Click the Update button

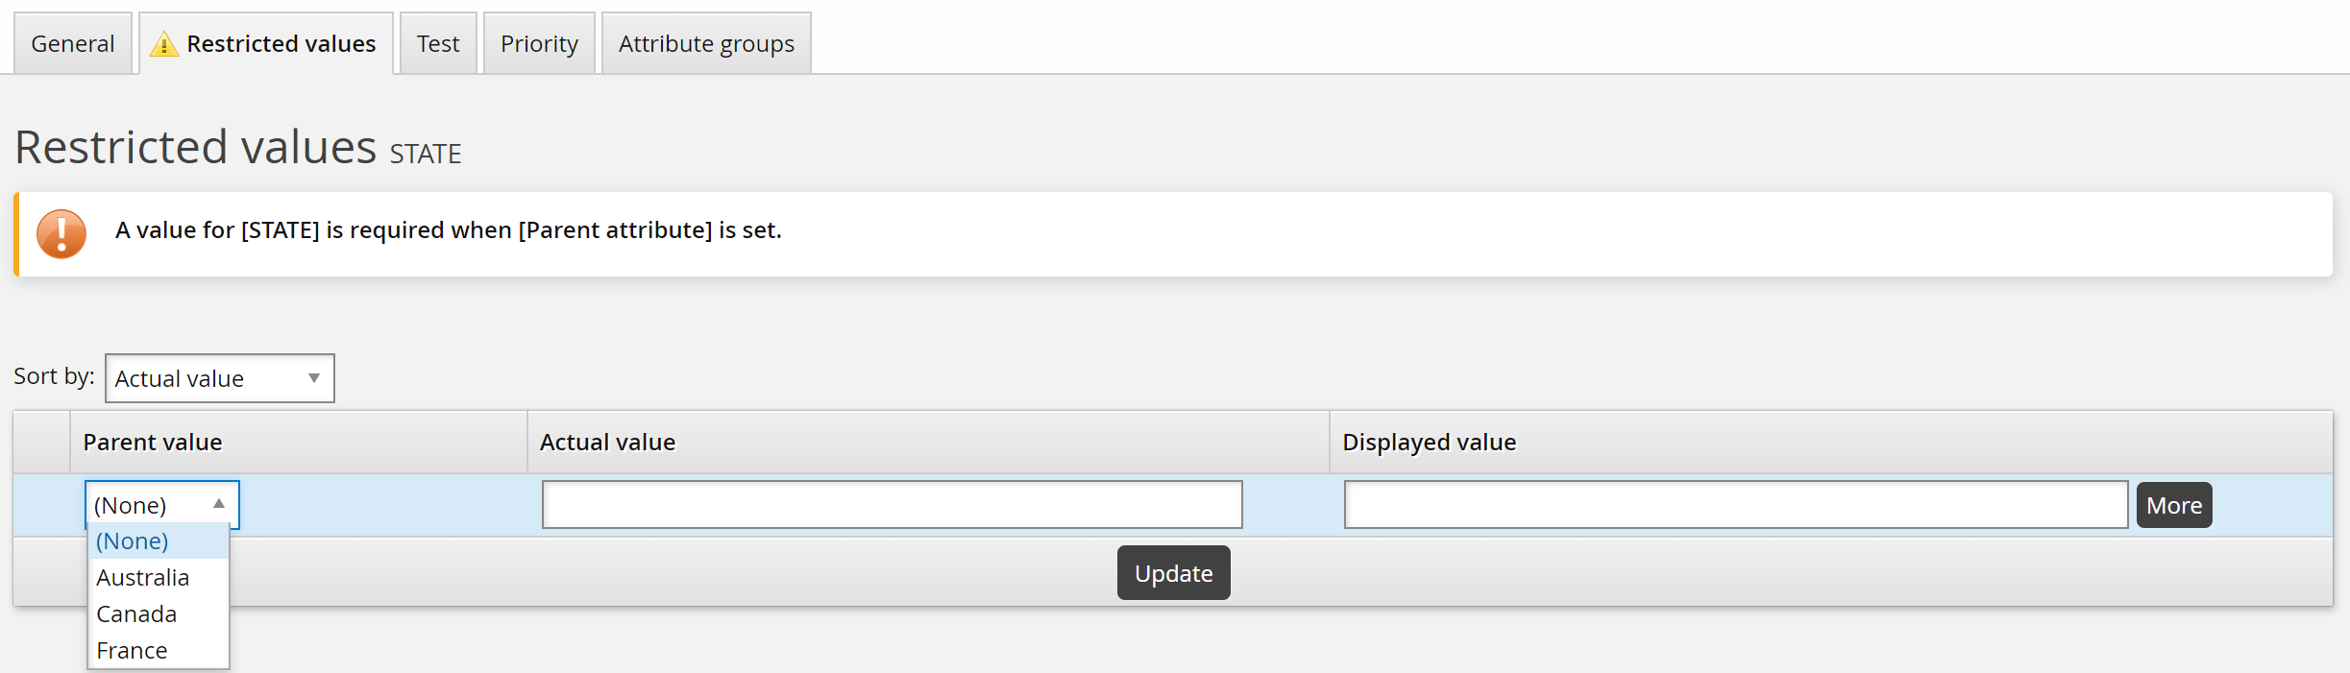pyautogui.click(x=1173, y=573)
